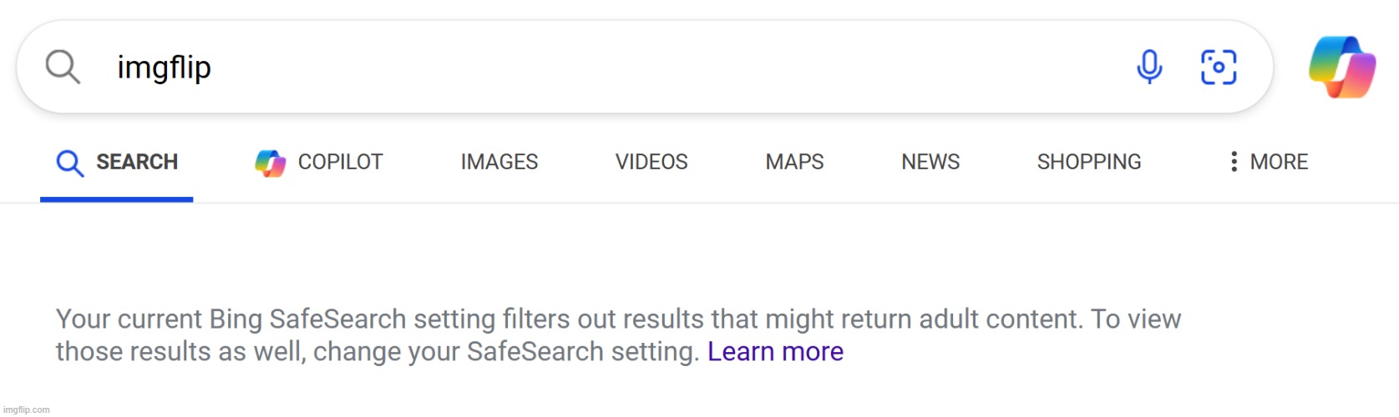Screen dimensions: 1399x417
Task: Switch to the COPILOT tab label
Action: tap(340, 162)
